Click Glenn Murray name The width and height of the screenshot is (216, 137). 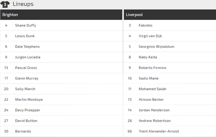27,78
